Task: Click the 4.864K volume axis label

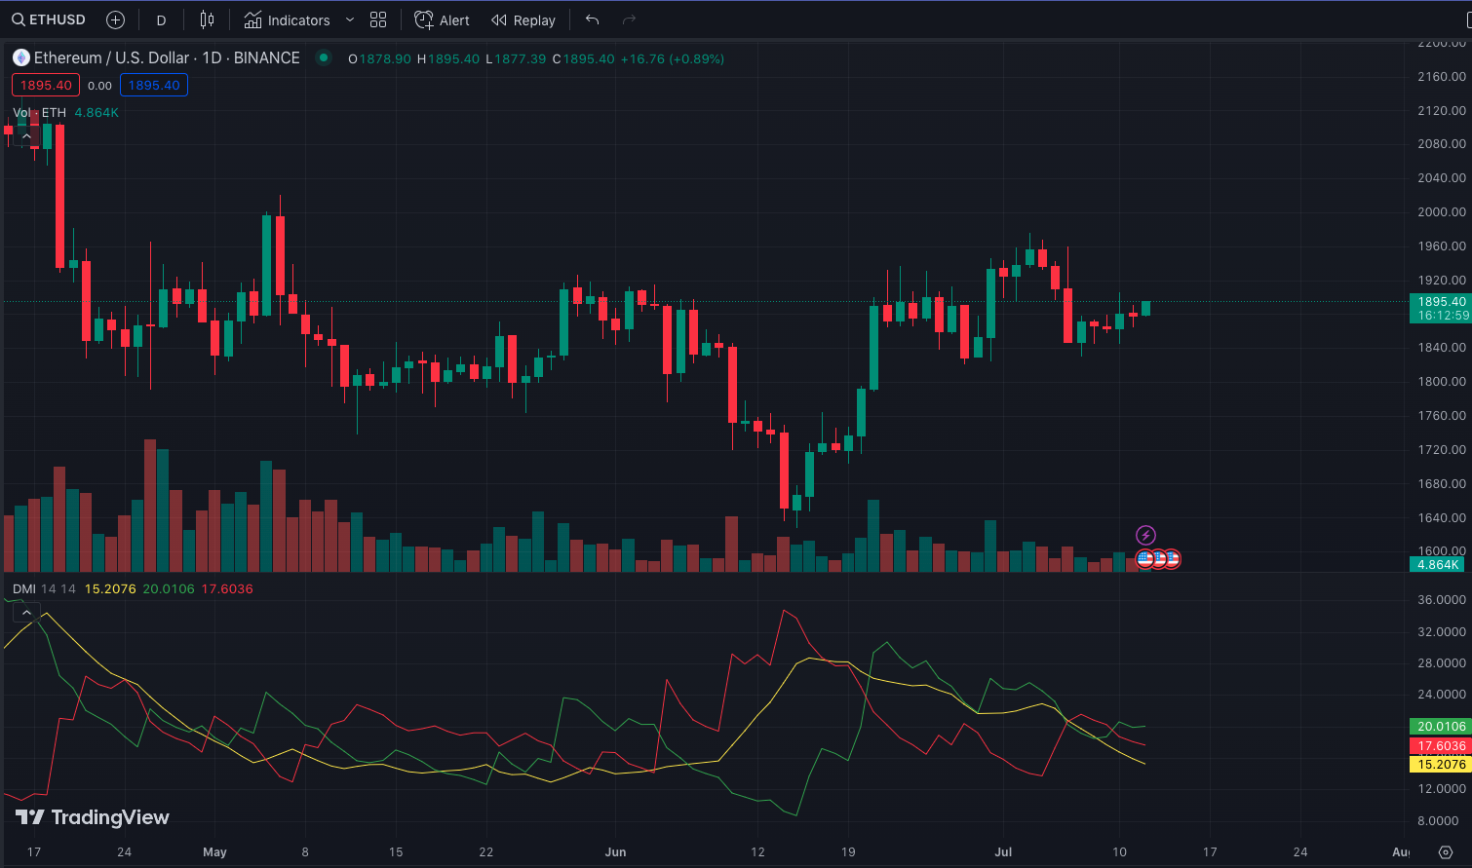Action: point(1438,565)
